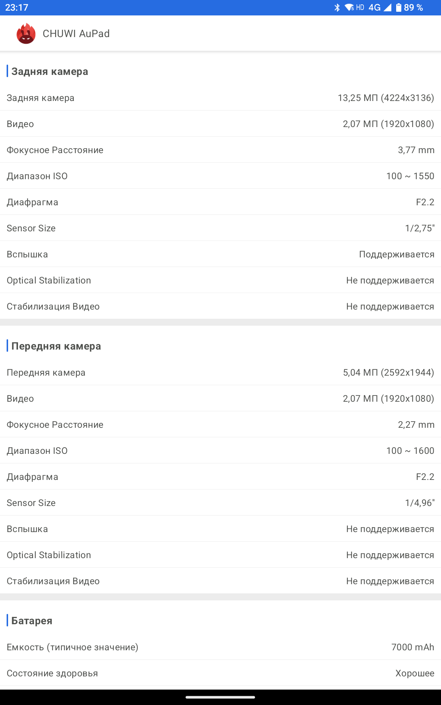
Task: Select the Передняя камера section header
Action: pos(56,346)
